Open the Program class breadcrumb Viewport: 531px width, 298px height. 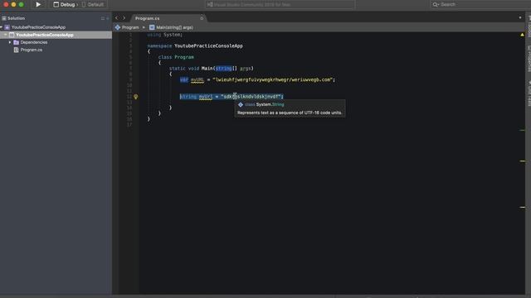pyautogui.click(x=130, y=27)
